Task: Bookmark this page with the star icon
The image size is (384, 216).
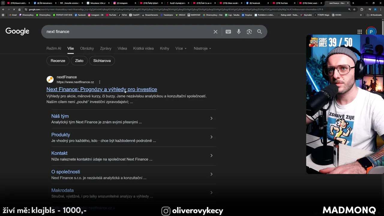Action: click(354, 9)
